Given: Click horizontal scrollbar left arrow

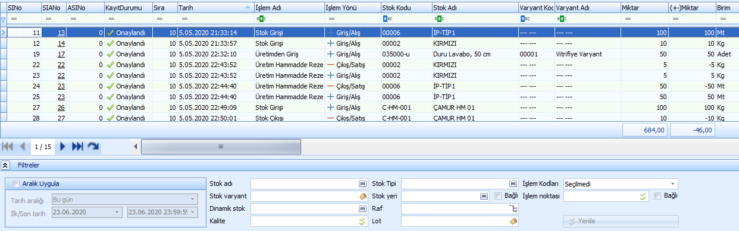Looking at the screenshot, I should click(x=136, y=146).
